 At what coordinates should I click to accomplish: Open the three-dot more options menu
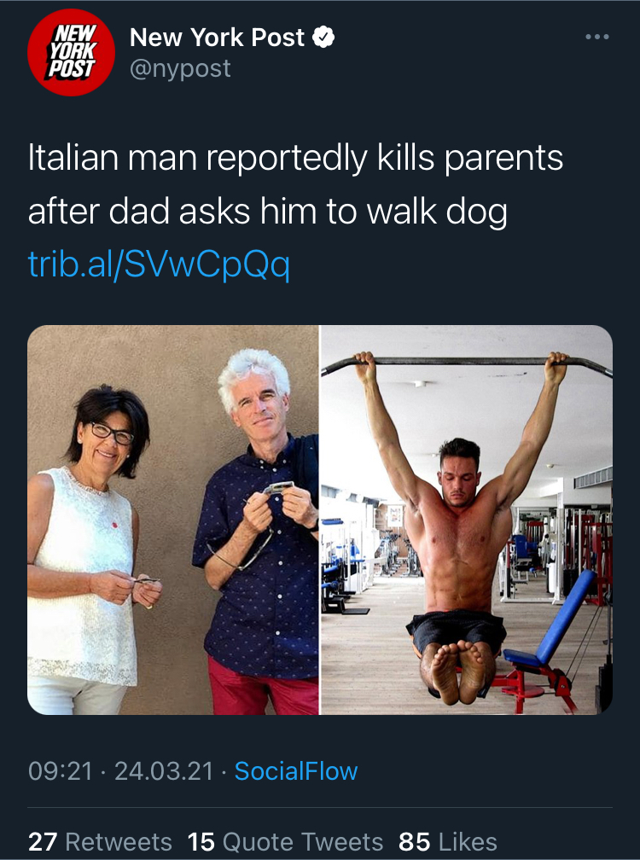[597, 37]
